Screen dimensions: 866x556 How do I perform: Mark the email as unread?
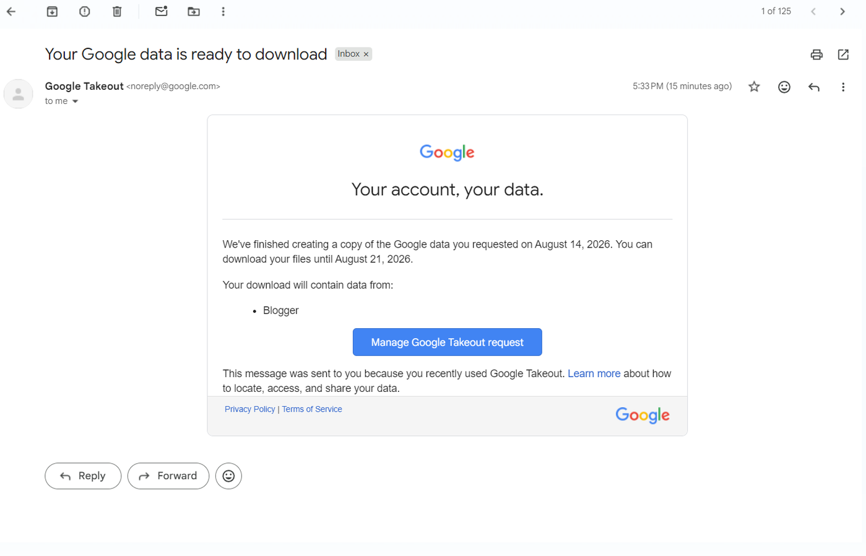(x=162, y=11)
